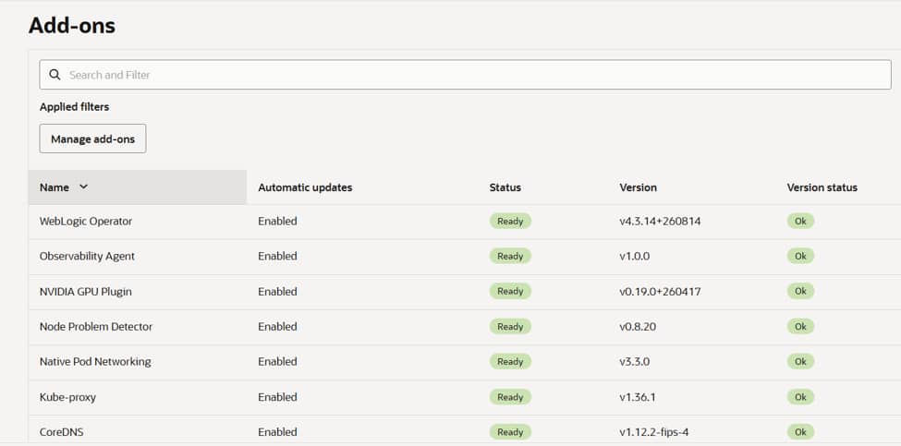Click the Ok badge for Kube-proxy
901x446 pixels.
[800, 397]
